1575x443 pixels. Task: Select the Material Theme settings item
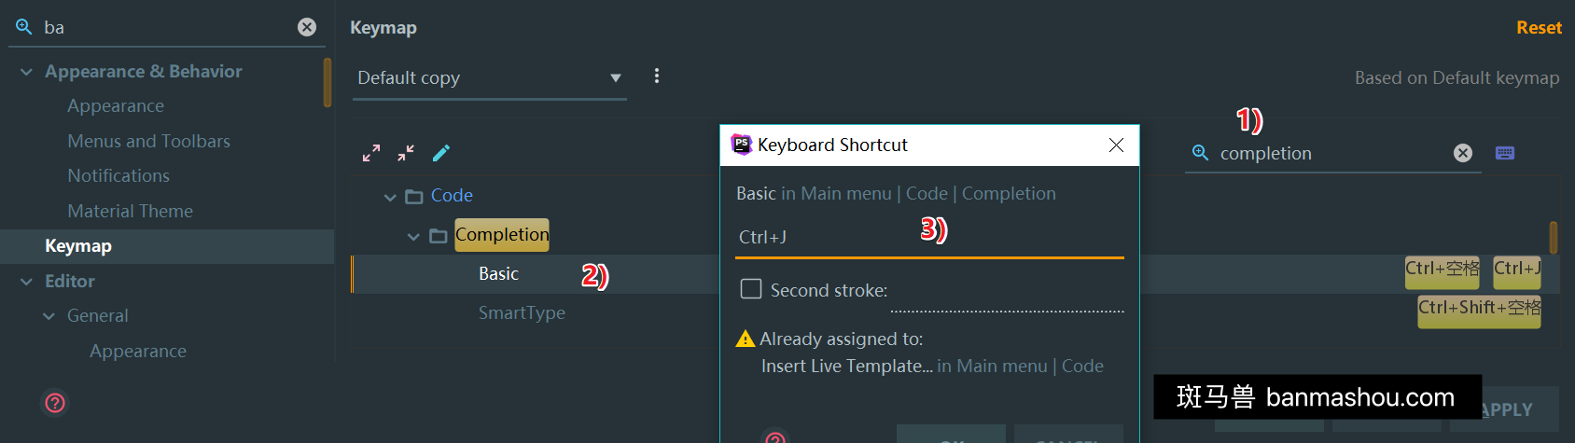(x=130, y=211)
